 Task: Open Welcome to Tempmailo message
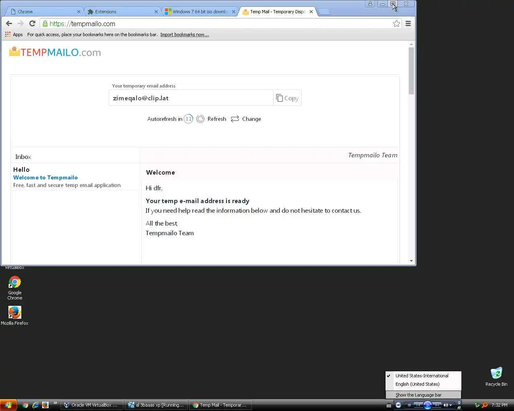[45, 177]
